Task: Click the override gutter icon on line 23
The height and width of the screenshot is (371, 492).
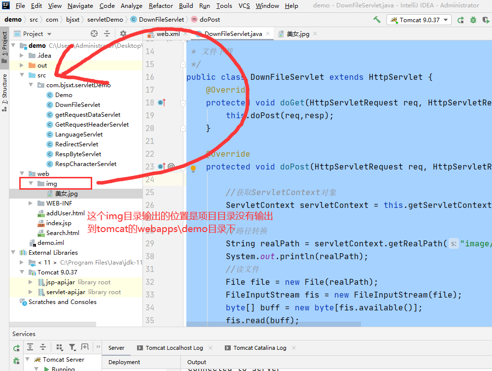Action: pos(162,167)
